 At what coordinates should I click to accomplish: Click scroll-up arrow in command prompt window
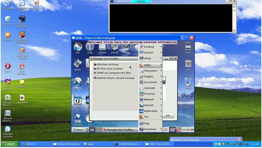tap(234, 6)
